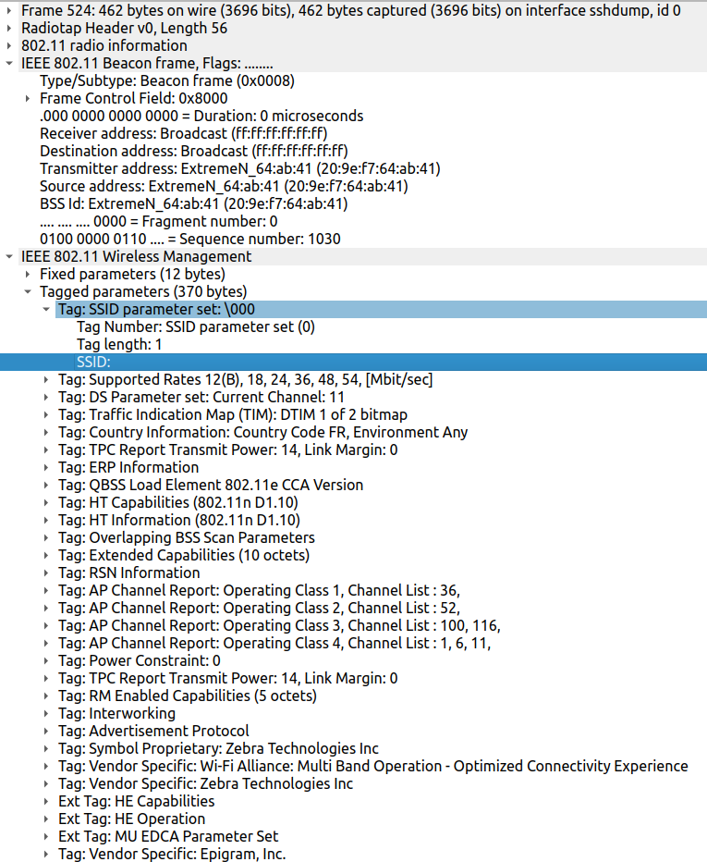
Task: Collapse Tagged parameters (370 bytes)
Action: click(28, 292)
